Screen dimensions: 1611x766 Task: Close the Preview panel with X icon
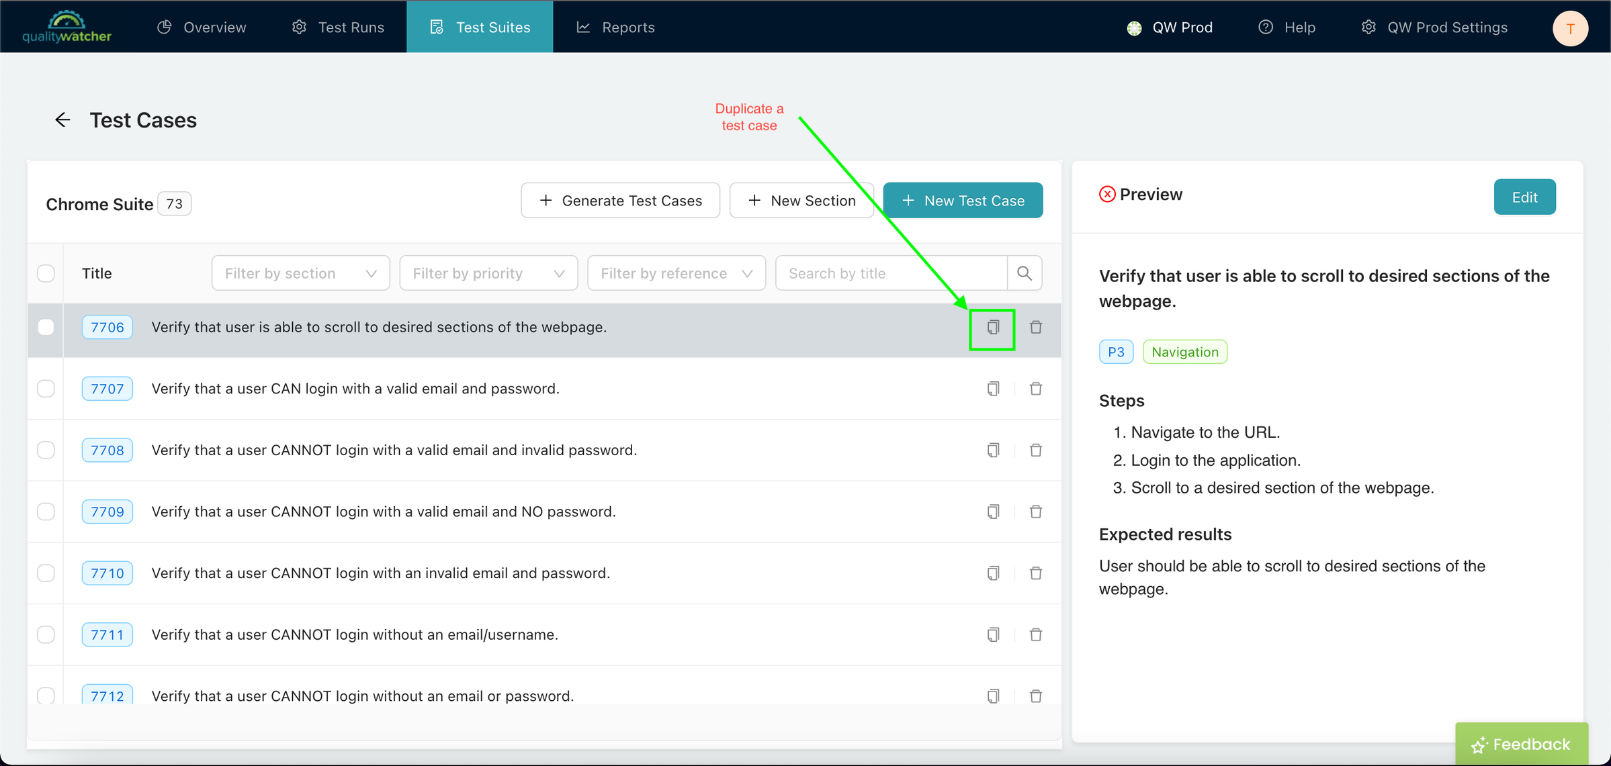click(x=1107, y=195)
